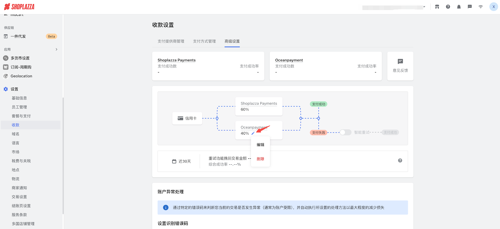Click the help icon in statistics row
Viewport: 500px width, 229px height.
point(400,161)
